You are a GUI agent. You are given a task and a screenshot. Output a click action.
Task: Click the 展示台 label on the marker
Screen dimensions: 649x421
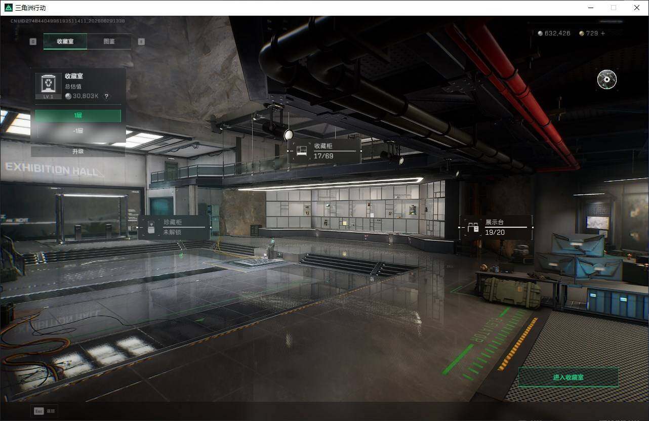coord(494,222)
